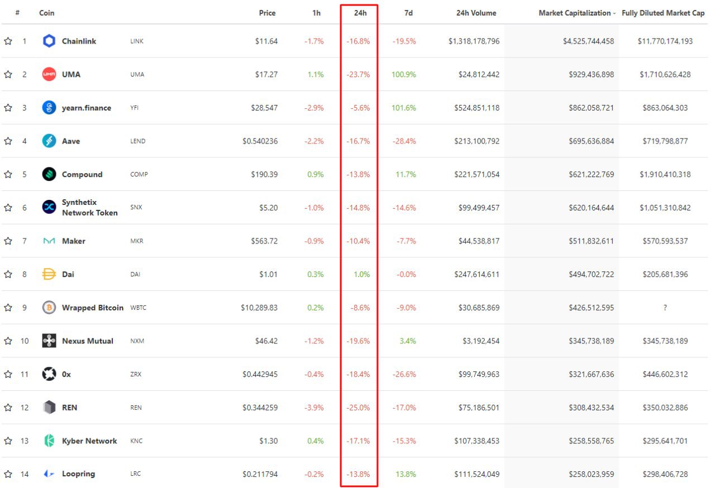Screen dimensions: 715x488
Task: Sort by the # rank column
Action: click(x=18, y=13)
